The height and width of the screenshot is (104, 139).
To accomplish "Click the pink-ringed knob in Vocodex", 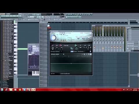I will pos(61,45).
